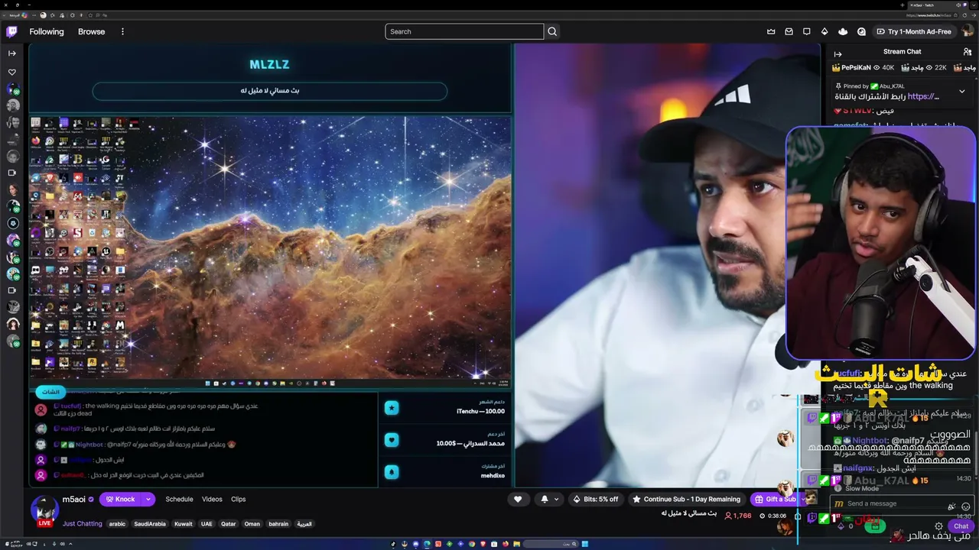Image resolution: width=979 pixels, height=550 pixels.
Task: Select the UAE tag
Action: (x=207, y=524)
